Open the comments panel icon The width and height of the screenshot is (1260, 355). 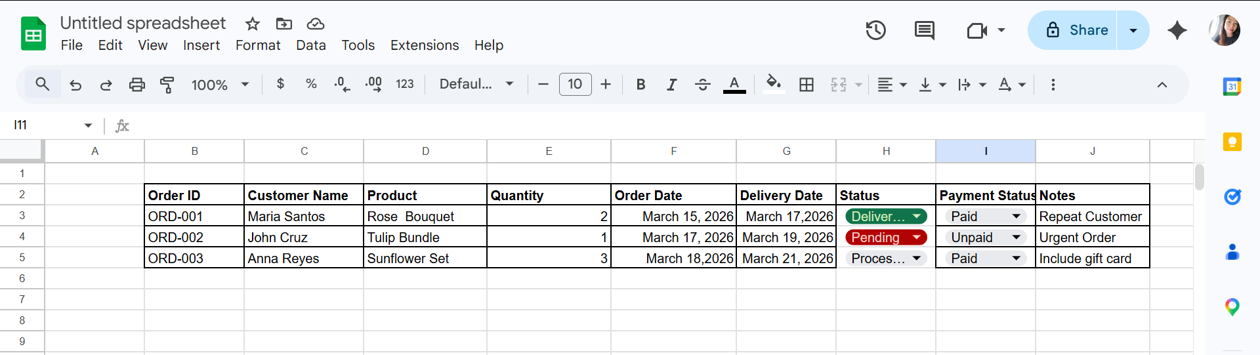pos(924,30)
